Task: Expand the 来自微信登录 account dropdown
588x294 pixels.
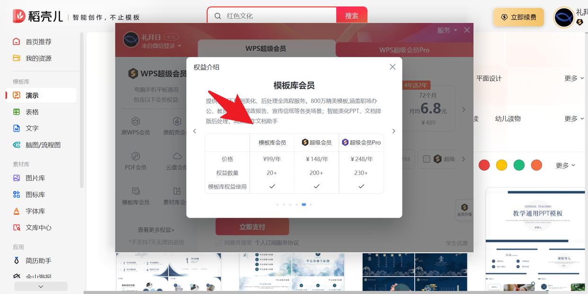Action: [161, 46]
